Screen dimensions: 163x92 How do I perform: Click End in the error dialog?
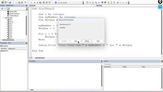tap(76, 41)
